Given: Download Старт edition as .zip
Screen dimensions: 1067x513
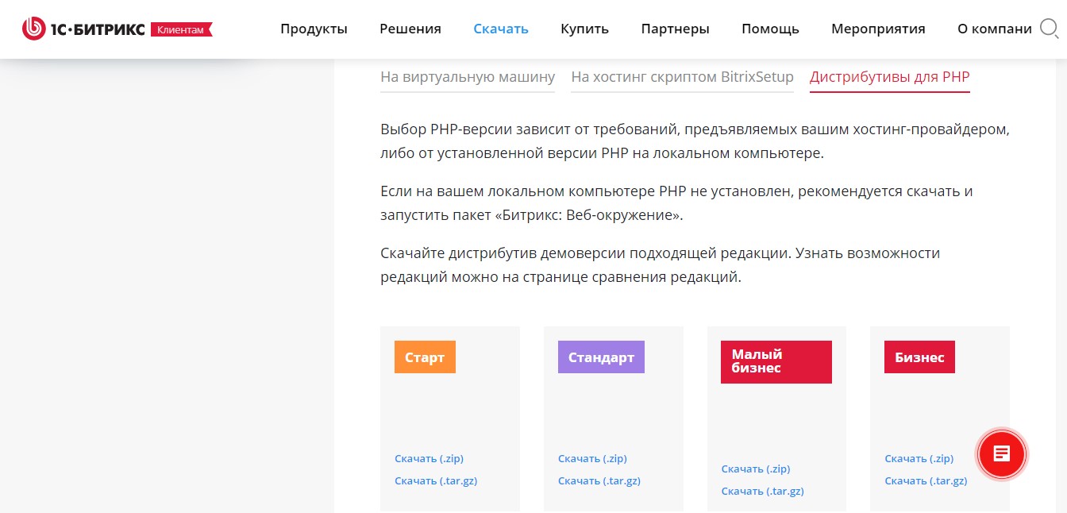Looking at the screenshot, I should pos(429,458).
